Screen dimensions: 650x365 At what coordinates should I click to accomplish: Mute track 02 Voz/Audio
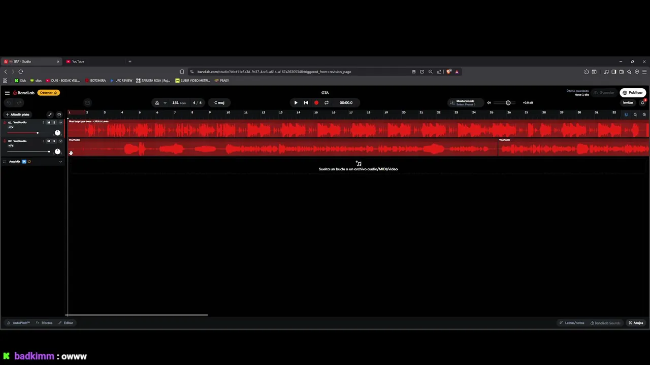[x=49, y=141]
